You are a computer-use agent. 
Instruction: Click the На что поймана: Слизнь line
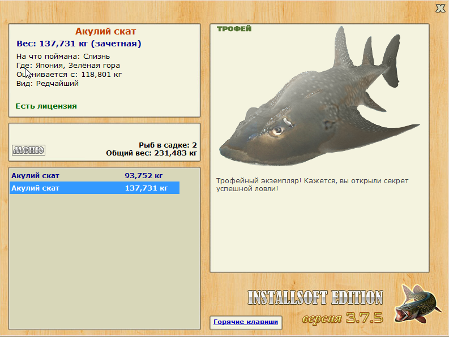[x=63, y=57]
